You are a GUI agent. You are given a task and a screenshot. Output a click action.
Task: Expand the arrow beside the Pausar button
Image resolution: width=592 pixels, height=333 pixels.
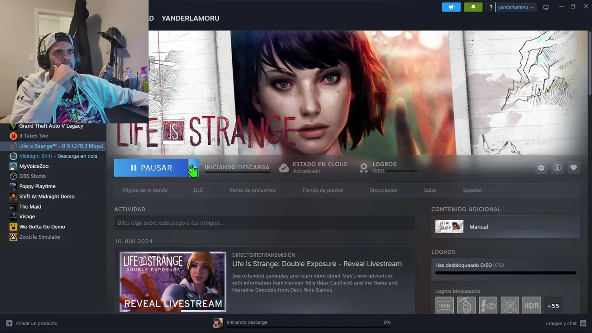point(194,168)
